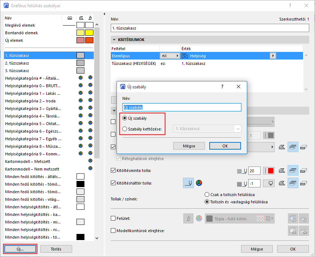Click highlighted cover fill icon in Kitöltésháttér row
Viewport: 315px width, 257px height.
click(293, 183)
